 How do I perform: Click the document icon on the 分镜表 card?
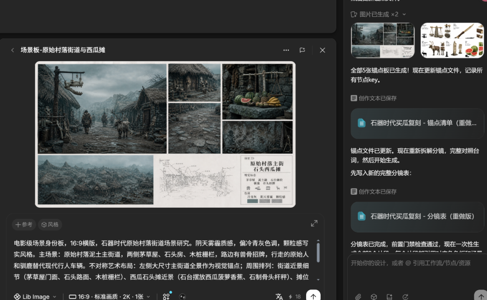point(362,216)
